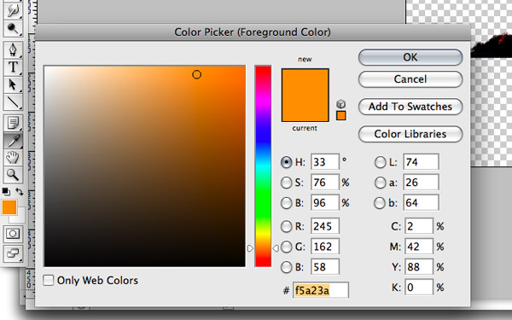
Task: Click OK to confirm color
Action: [x=410, y=57]
